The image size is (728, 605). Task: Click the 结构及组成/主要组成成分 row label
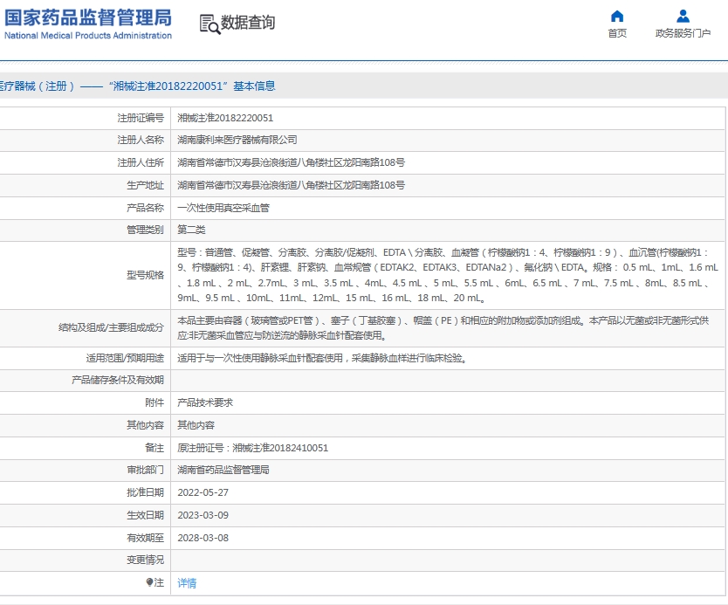[x=111, y=327]
